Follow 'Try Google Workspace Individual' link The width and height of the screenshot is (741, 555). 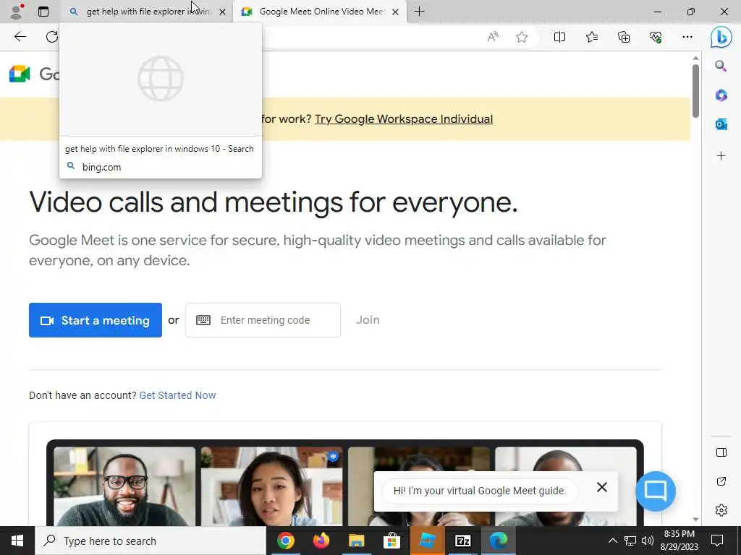pyautogui.click(x=404, y=119)
